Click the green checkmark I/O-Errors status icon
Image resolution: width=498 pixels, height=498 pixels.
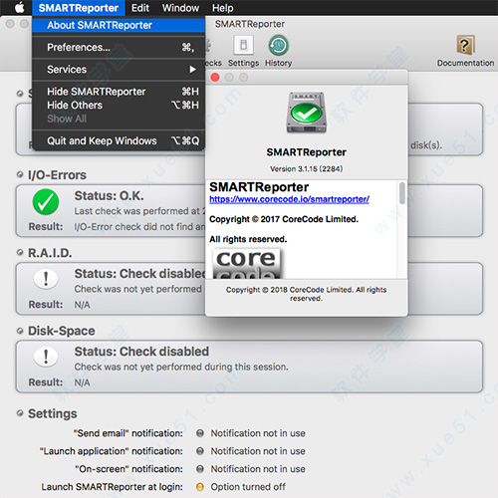(x=46, y=202)
